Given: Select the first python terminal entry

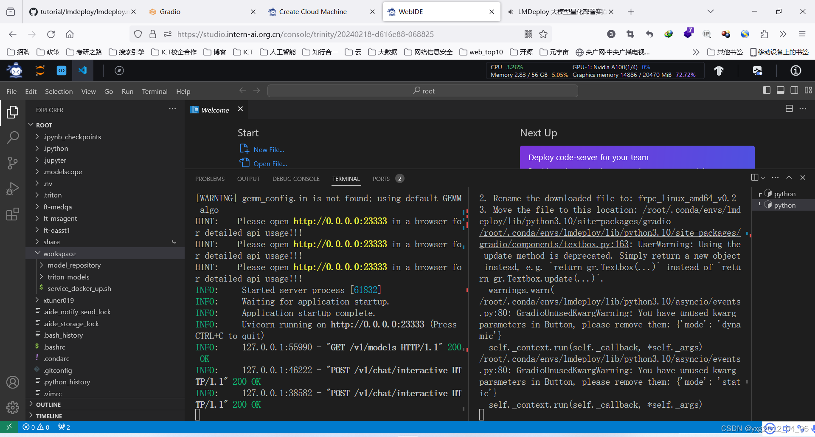Looking at the screenshot, I should tap(784, 194).
